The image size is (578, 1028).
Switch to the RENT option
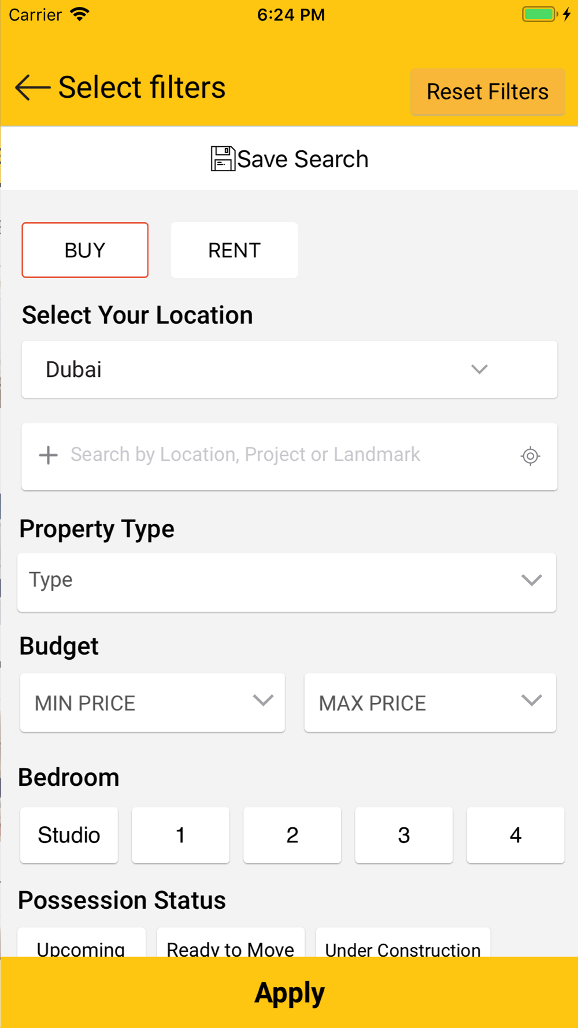tap(234, 250)
